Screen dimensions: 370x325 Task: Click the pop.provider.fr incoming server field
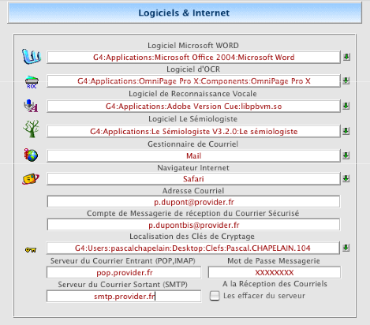point(124,272)
